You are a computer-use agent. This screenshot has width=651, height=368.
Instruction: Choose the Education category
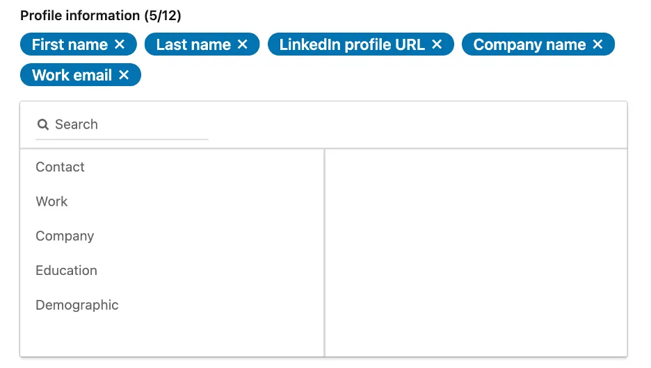67,271
